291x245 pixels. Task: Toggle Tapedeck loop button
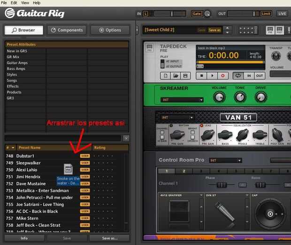pos(238,76)
